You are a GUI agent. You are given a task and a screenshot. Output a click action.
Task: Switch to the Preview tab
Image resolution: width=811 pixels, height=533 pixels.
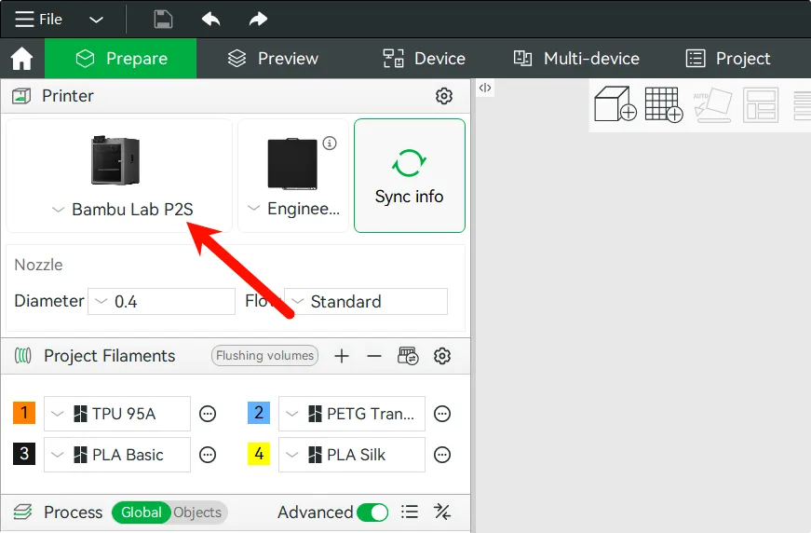(x=273, y=59)
